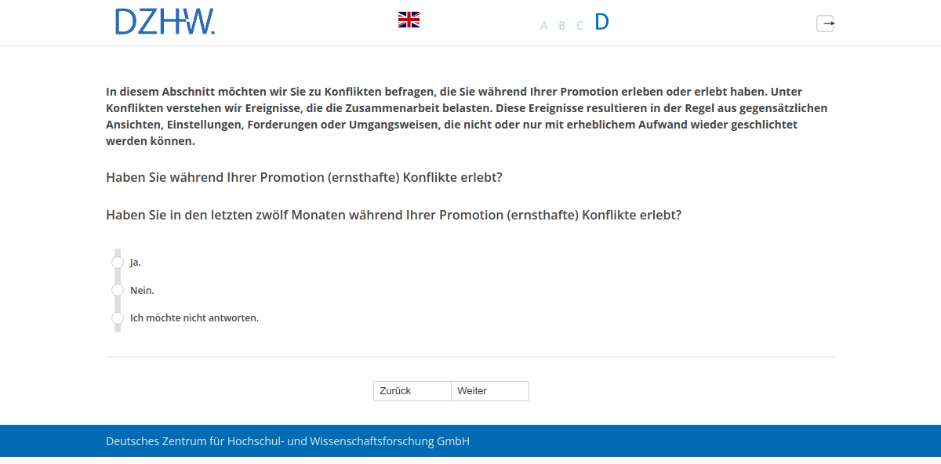Open section A in the progress navigation
Screen dimensions: 941x464
tap(543, 25)
